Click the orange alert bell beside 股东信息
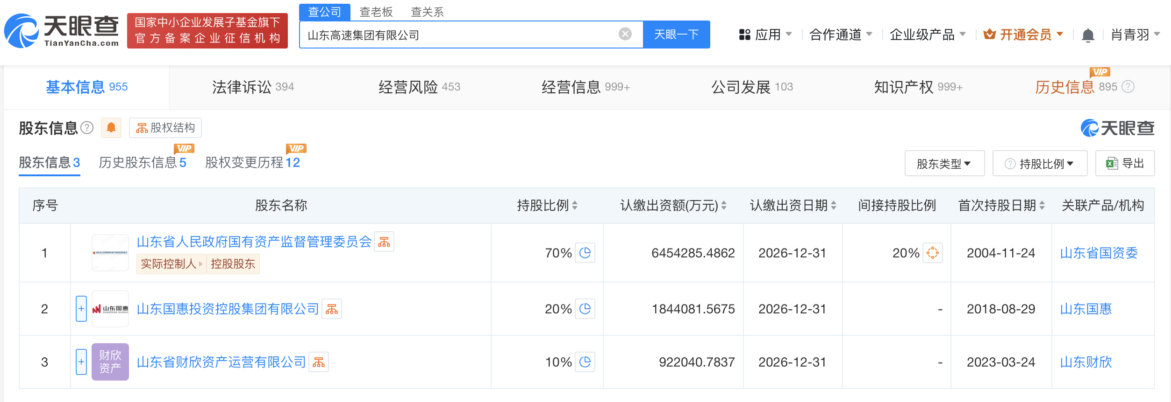1171x402 pixels. pyautogui.click(x=111, y=128)
